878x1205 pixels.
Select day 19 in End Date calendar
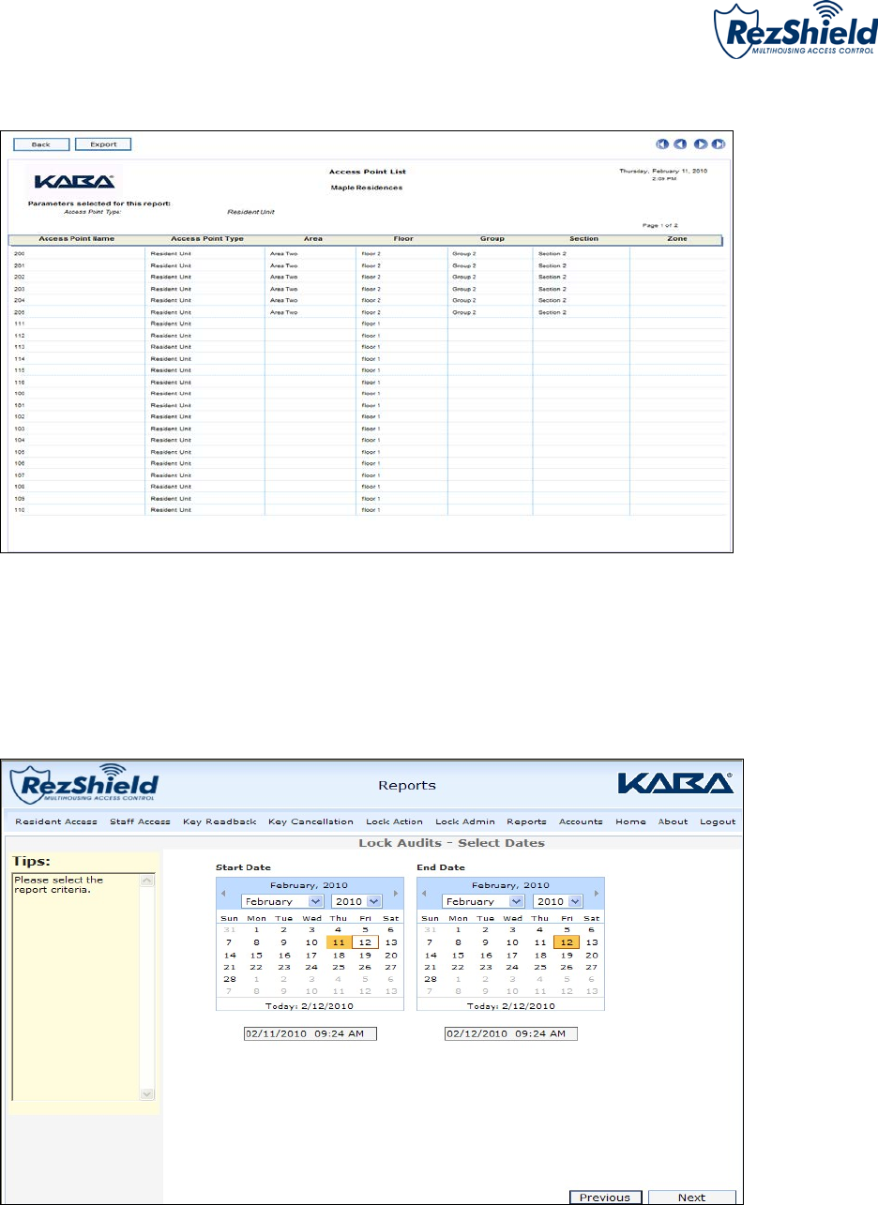(x=567, y=955)
